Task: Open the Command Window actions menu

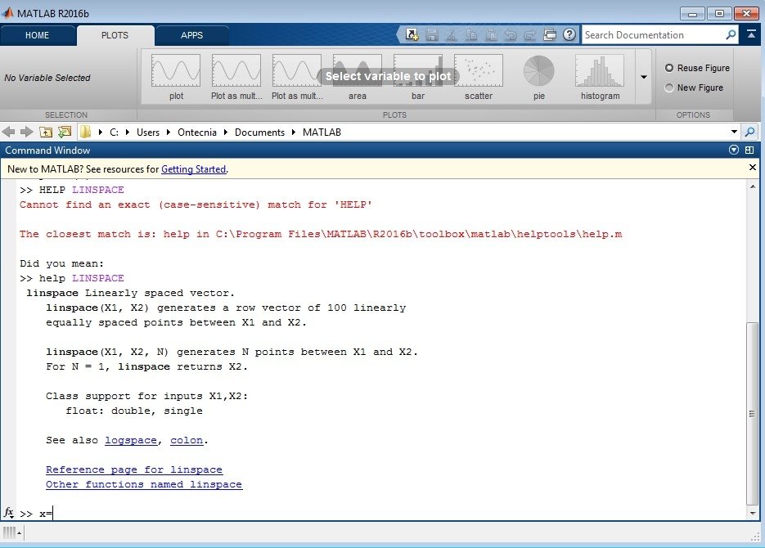Action: click(733, 150)
